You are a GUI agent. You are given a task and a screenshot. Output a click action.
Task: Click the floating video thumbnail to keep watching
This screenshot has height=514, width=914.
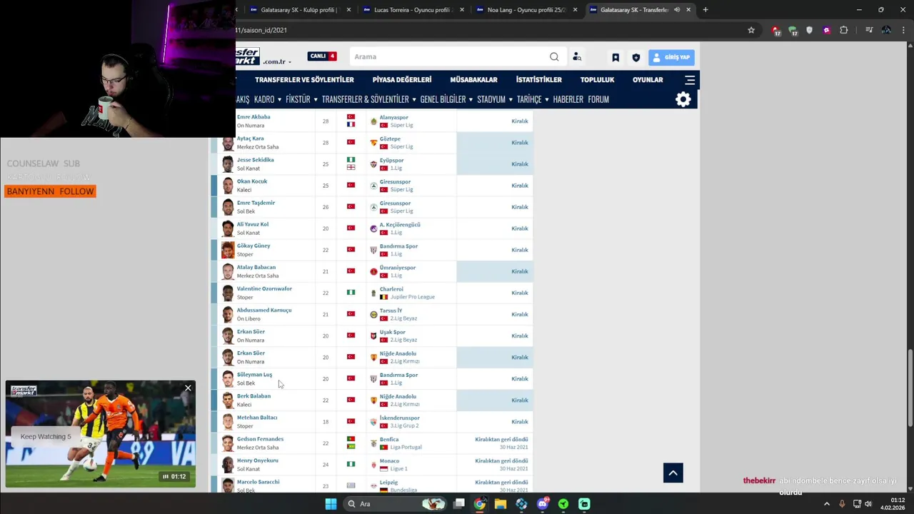(101, 435)
